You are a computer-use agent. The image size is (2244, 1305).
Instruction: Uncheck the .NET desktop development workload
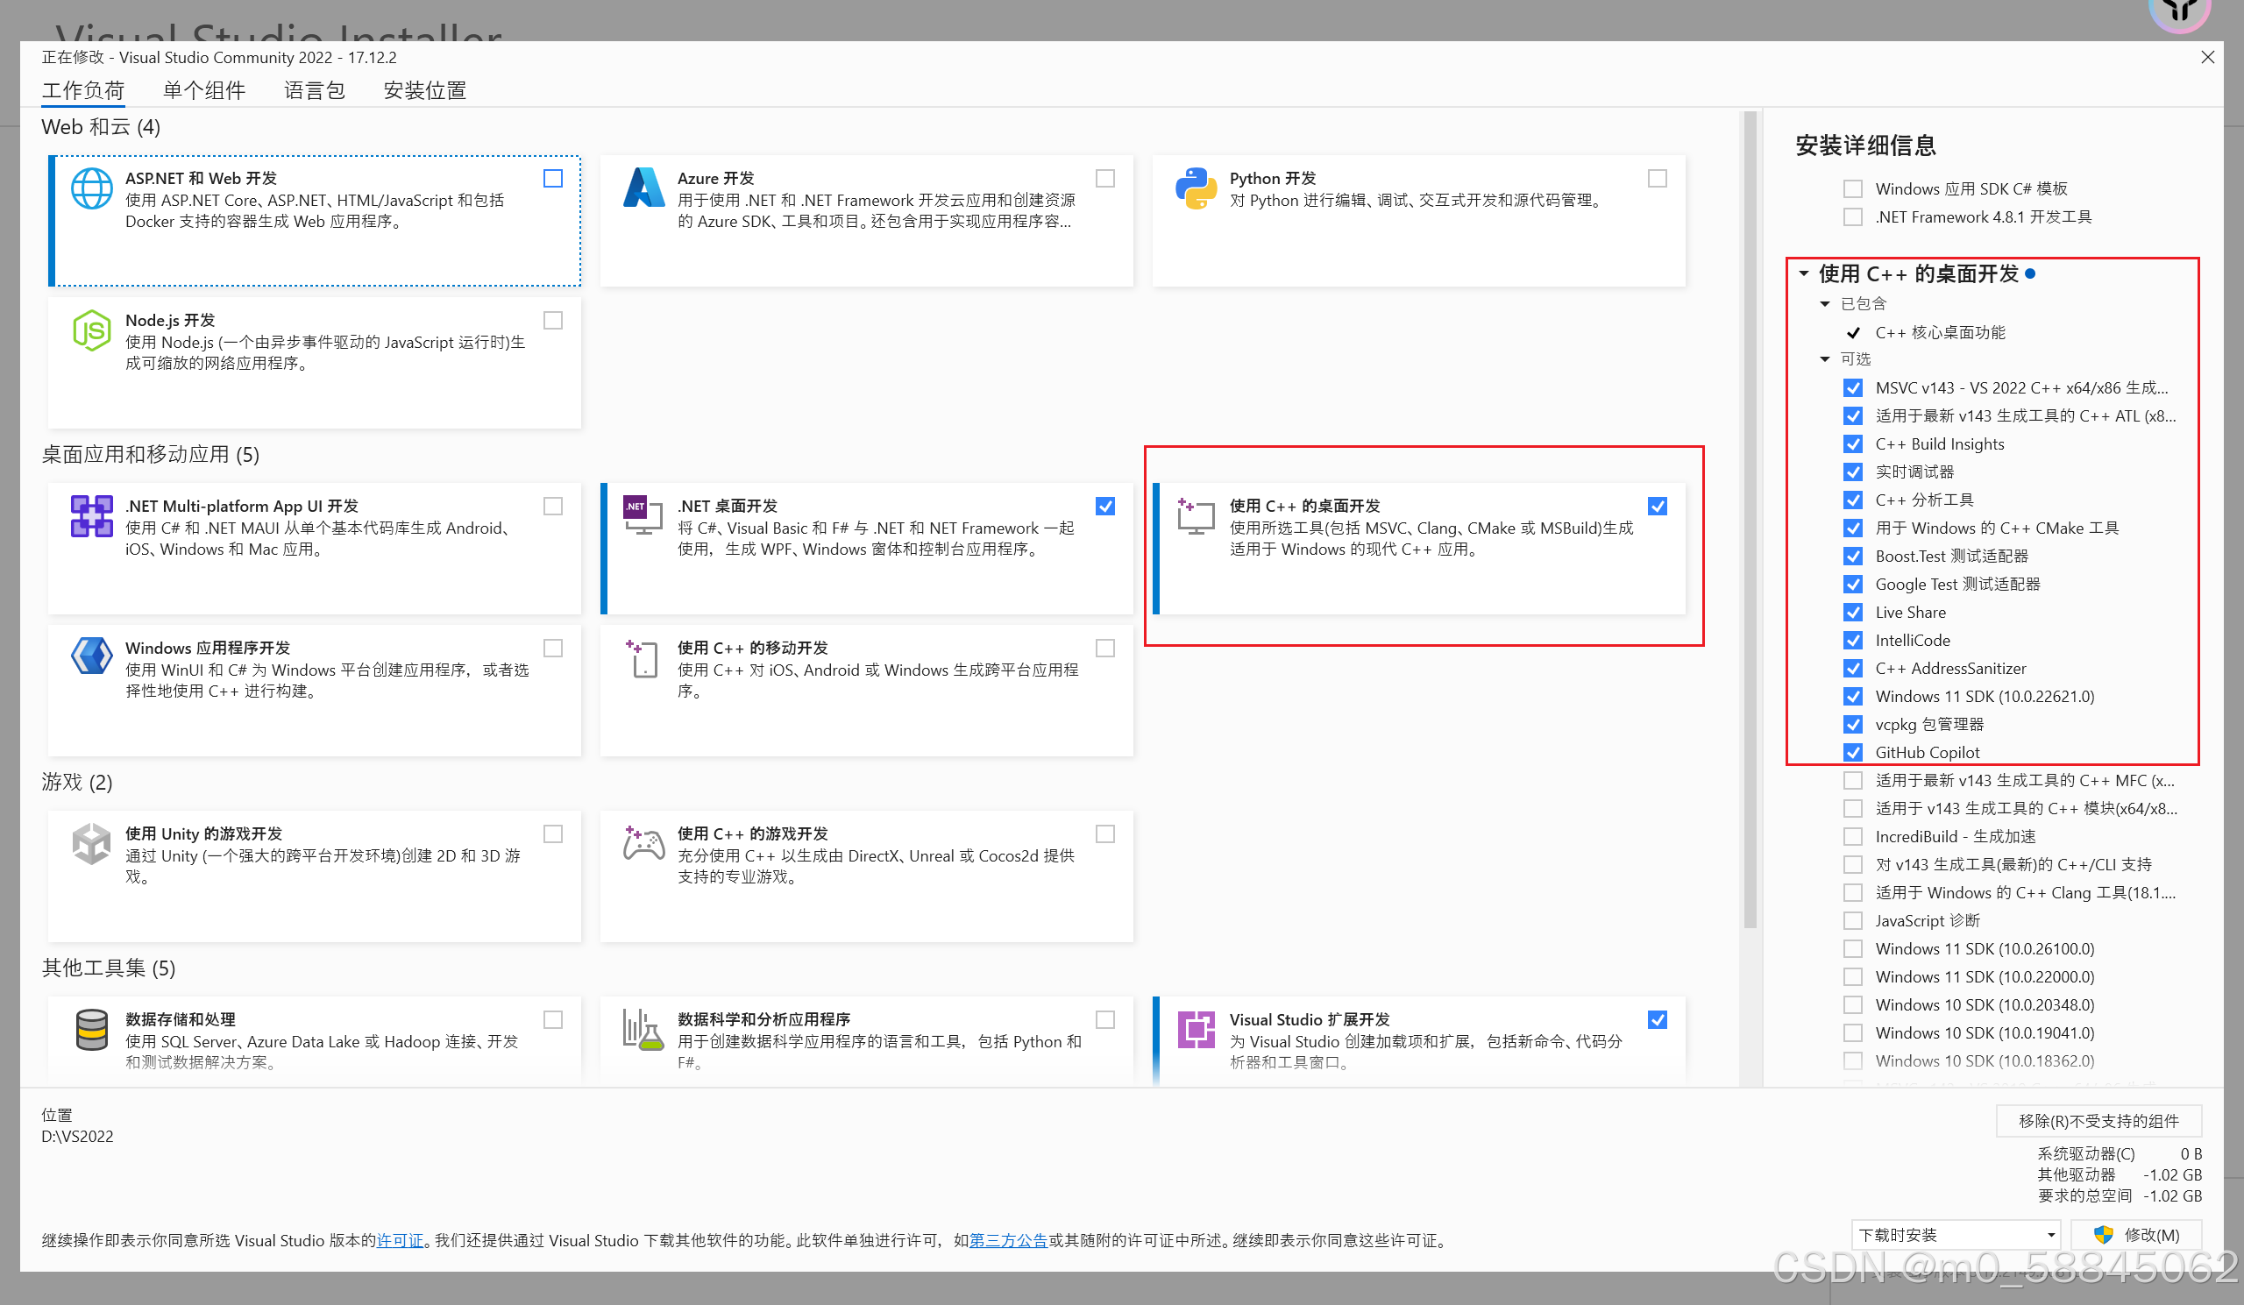(1105, 506)
